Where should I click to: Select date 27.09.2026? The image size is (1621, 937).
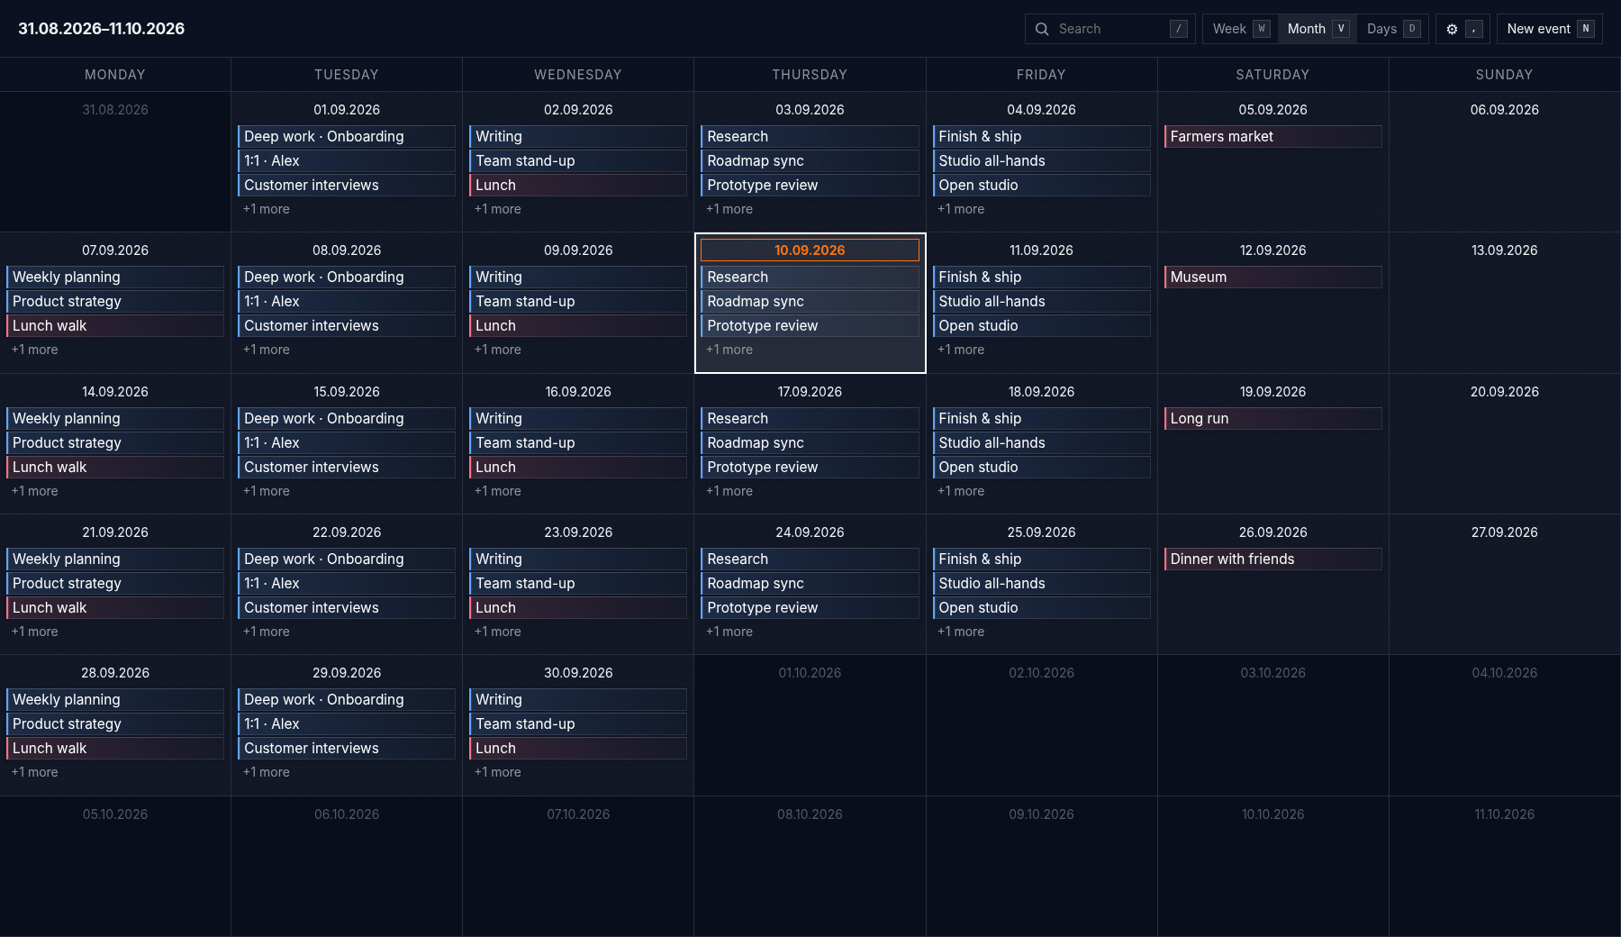point(1505,532)
